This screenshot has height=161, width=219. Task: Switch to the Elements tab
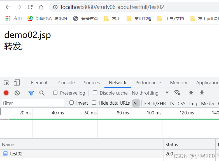tap(40, 83)
